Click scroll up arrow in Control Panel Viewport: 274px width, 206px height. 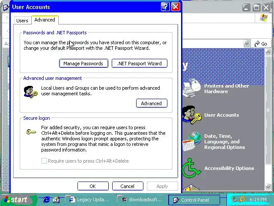(x=268, y=52)
